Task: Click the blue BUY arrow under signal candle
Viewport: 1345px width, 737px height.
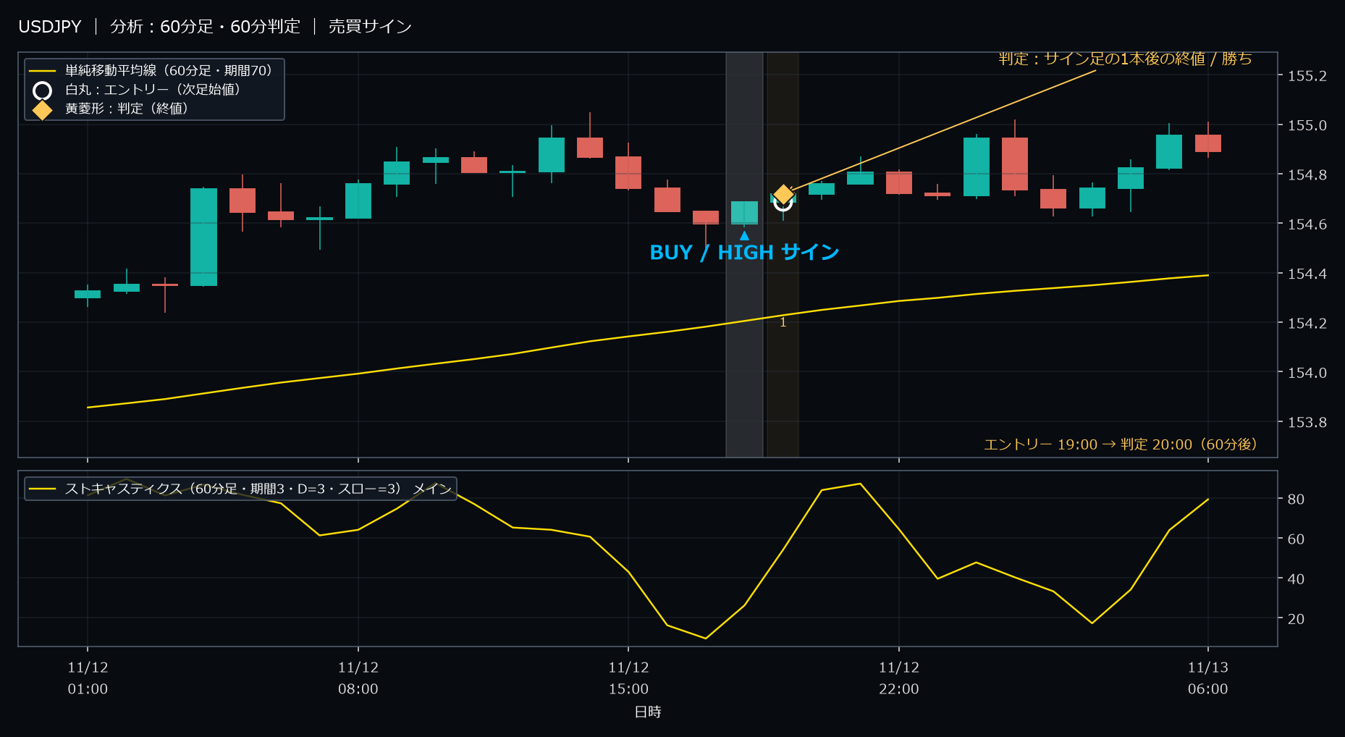Action: 744,235
